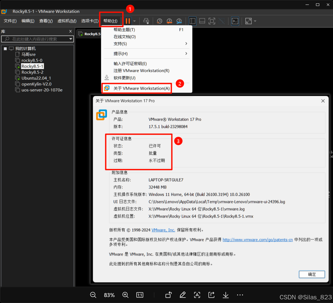The image size is (333, 303).
Task: Click the 1:1 actual size icon
Action: click(x=140, y=295)
